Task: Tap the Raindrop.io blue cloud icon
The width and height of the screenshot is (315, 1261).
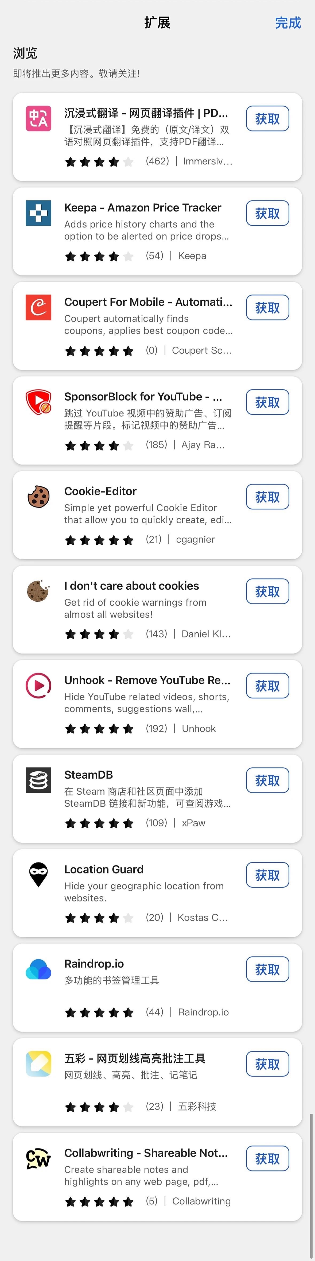Action: 38,969
